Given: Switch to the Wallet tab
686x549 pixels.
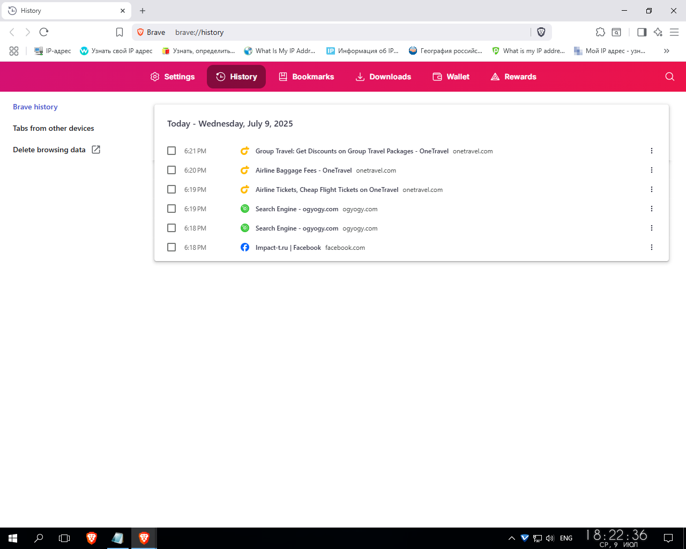Looking at the screenshot, I should click(451, 77).
